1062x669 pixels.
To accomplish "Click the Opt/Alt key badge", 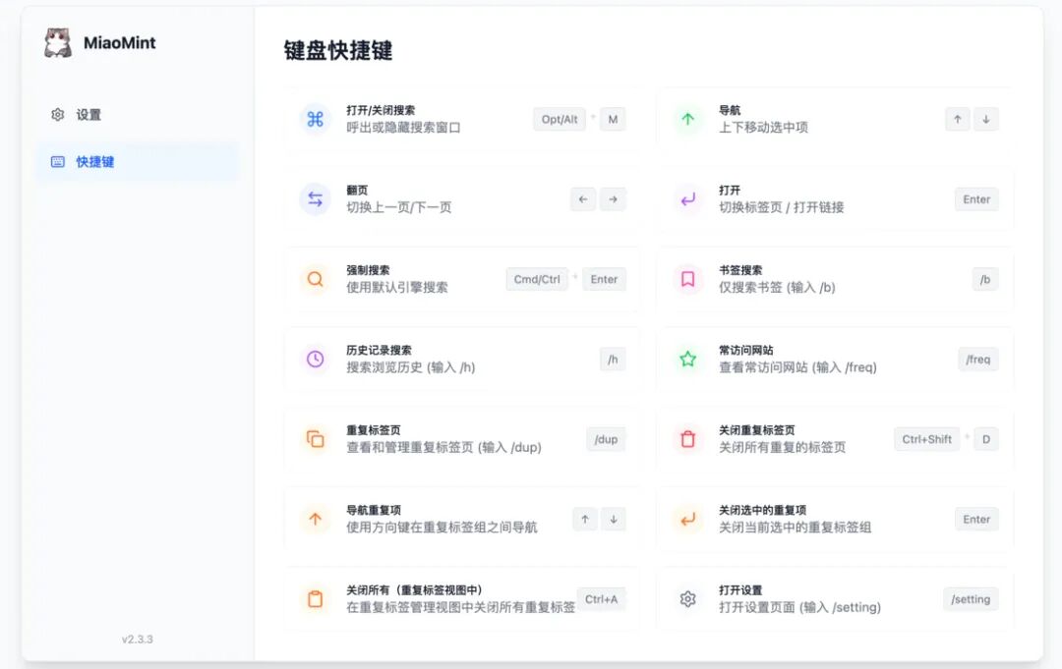I will pos(560,120).
